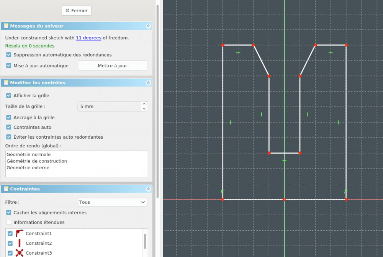Select vertical constraint marker on left inner slot edge
The image size is (383, 257).
pyautogui.click(x=261, y=115)
